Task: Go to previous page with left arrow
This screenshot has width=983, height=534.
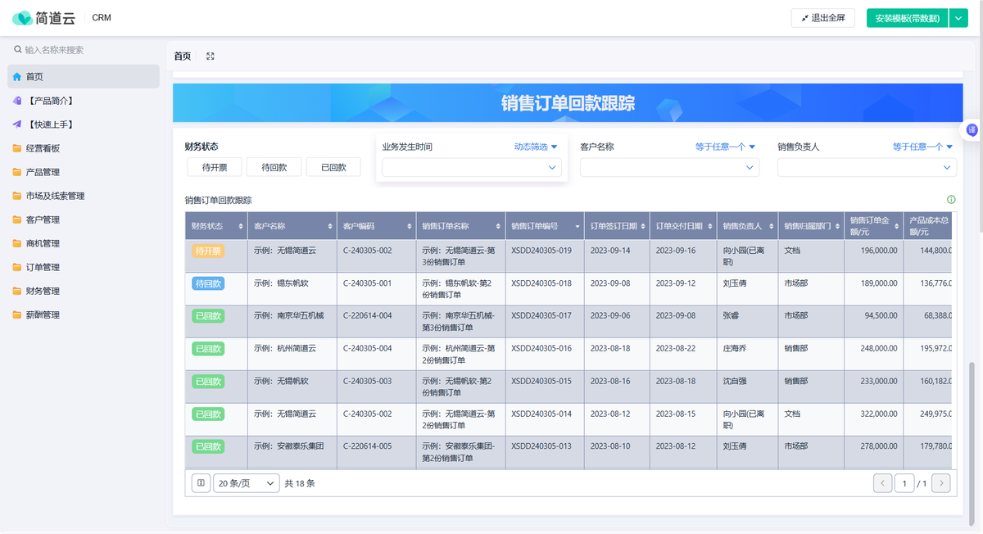Action: click(x=882, y=483)
